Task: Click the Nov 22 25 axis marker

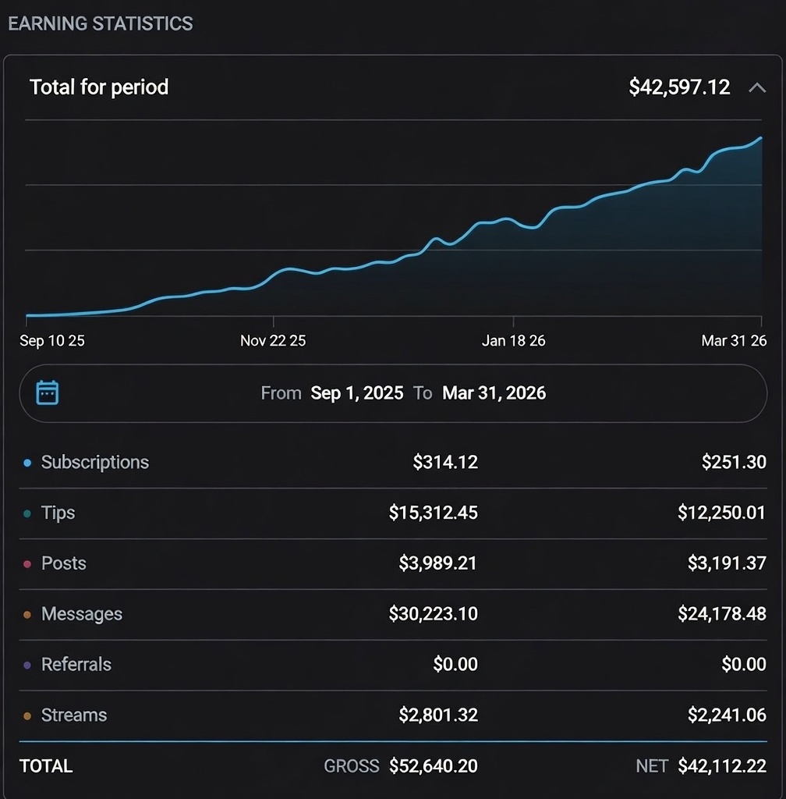Action: pos(273,341)
